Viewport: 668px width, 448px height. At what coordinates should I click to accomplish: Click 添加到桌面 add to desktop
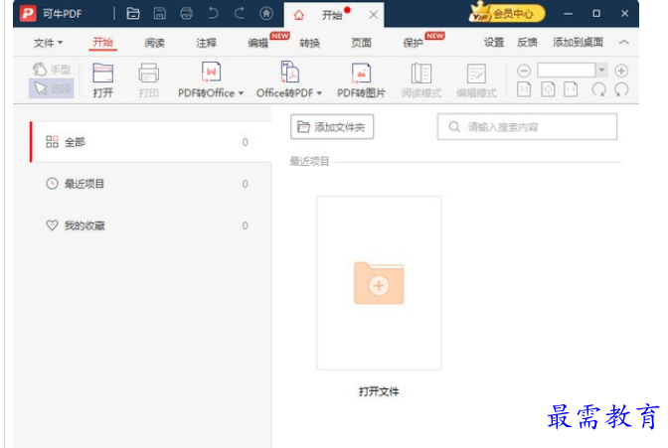click(579, 42)
